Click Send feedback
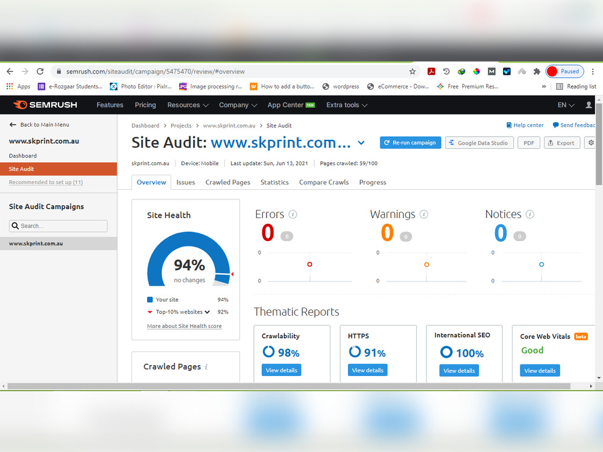The width and height of the screenshot is (603, 452). (x=574, y=125)
